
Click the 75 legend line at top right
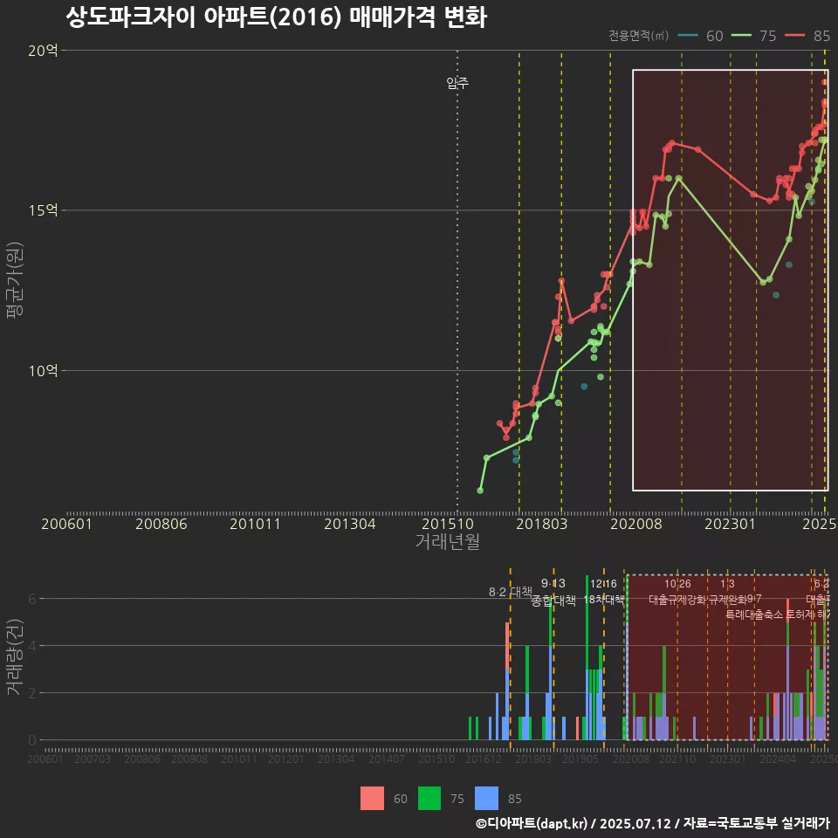pyautogui.click(x=741, y=36)
